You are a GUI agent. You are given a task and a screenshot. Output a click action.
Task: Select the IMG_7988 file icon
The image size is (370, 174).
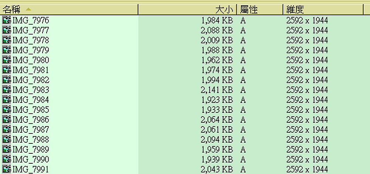[7, 140]
